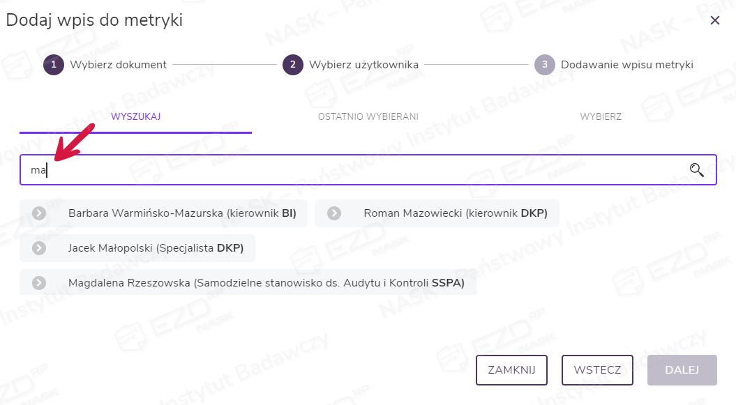Click arrow icon beside Barbara Warmińsko-Mazurska
This screenshot has width=736, height=405.
click(39, 213)
